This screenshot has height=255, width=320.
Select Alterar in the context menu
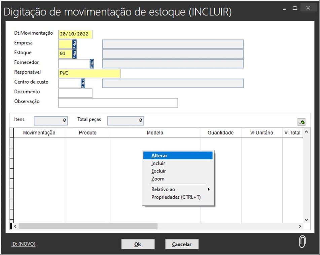pyautogui.click(x=178, y=156)
